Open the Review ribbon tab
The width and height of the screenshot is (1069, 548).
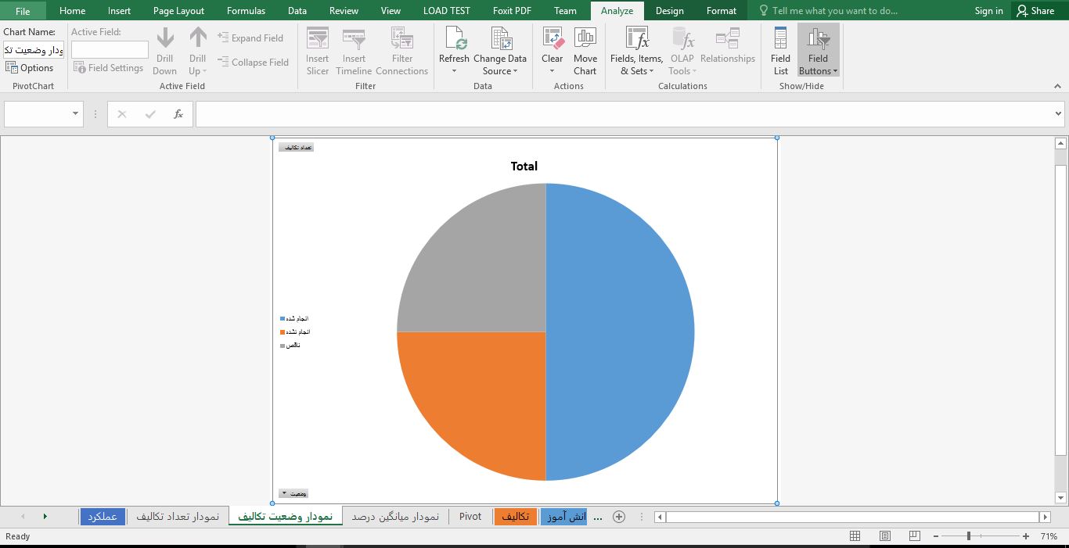pos(344,11)
